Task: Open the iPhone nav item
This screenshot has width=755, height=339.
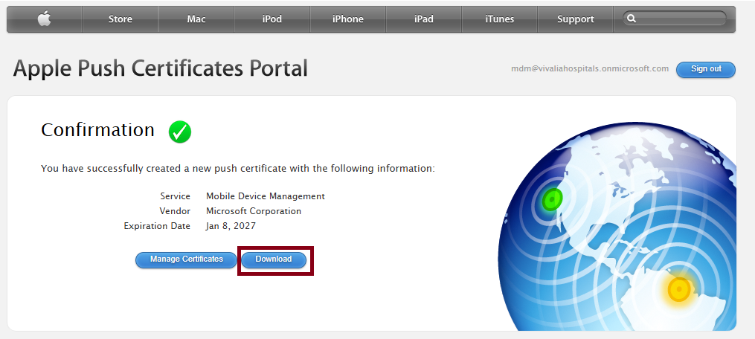Action: pos(348,19)
